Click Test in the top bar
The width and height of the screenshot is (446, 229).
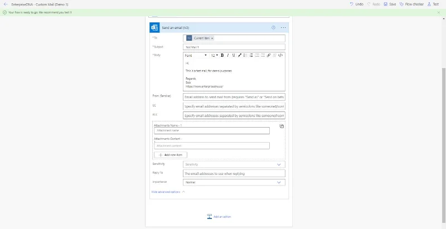coord(433,4)
